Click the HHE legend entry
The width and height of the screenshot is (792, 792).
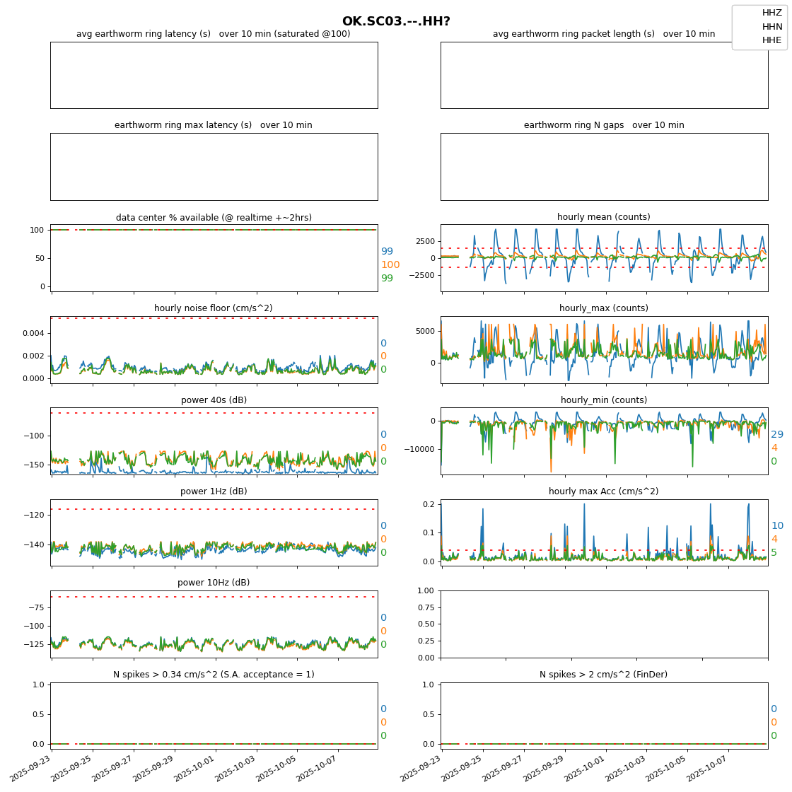click(x=771, y=40)
